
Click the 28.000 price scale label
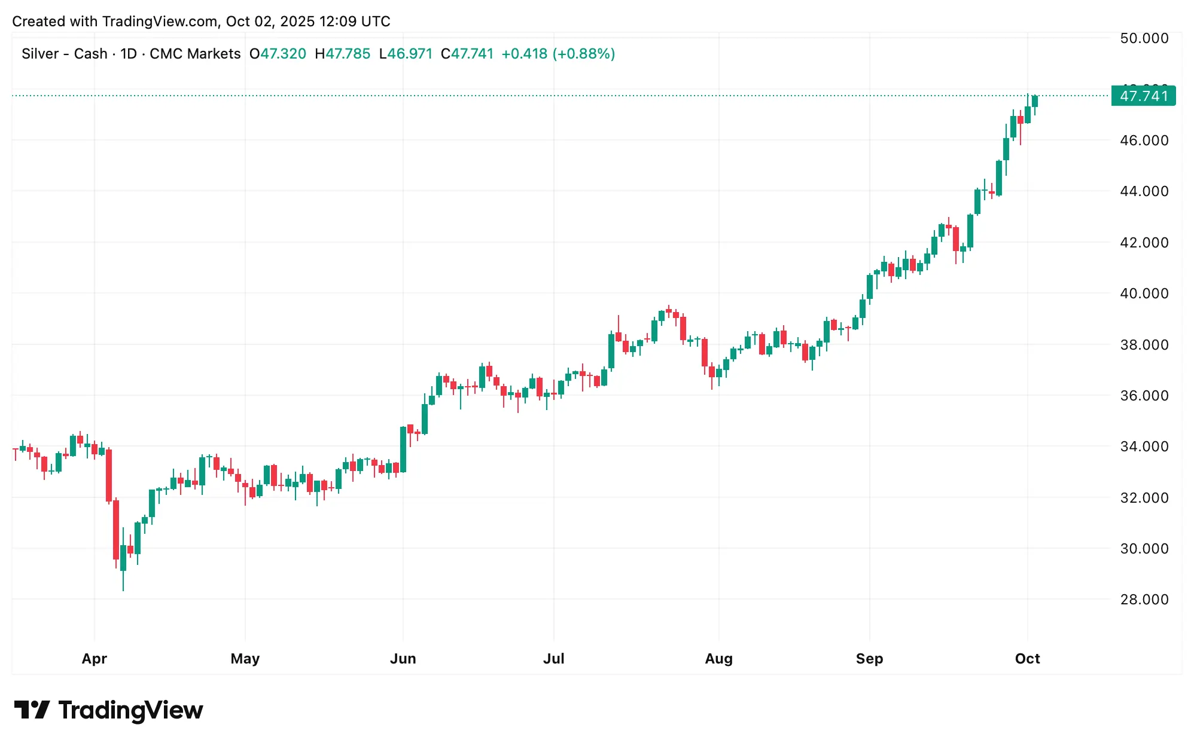coord(1144,600)
